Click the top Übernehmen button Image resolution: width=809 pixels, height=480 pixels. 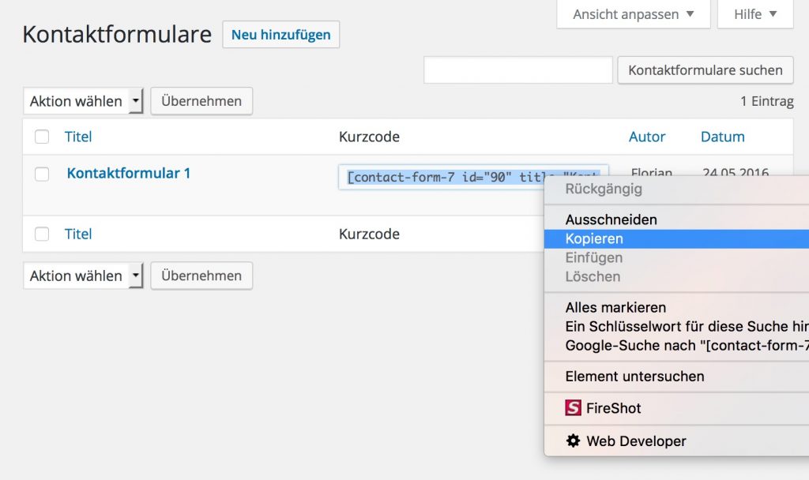tap(201, 101)
